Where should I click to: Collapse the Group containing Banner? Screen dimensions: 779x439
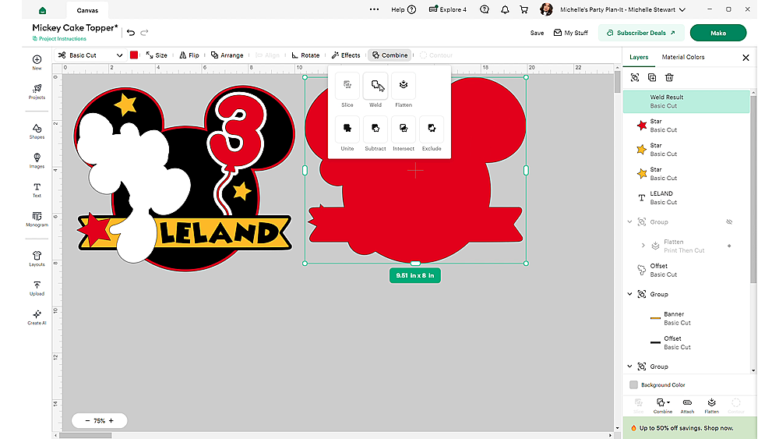(630, 294)
